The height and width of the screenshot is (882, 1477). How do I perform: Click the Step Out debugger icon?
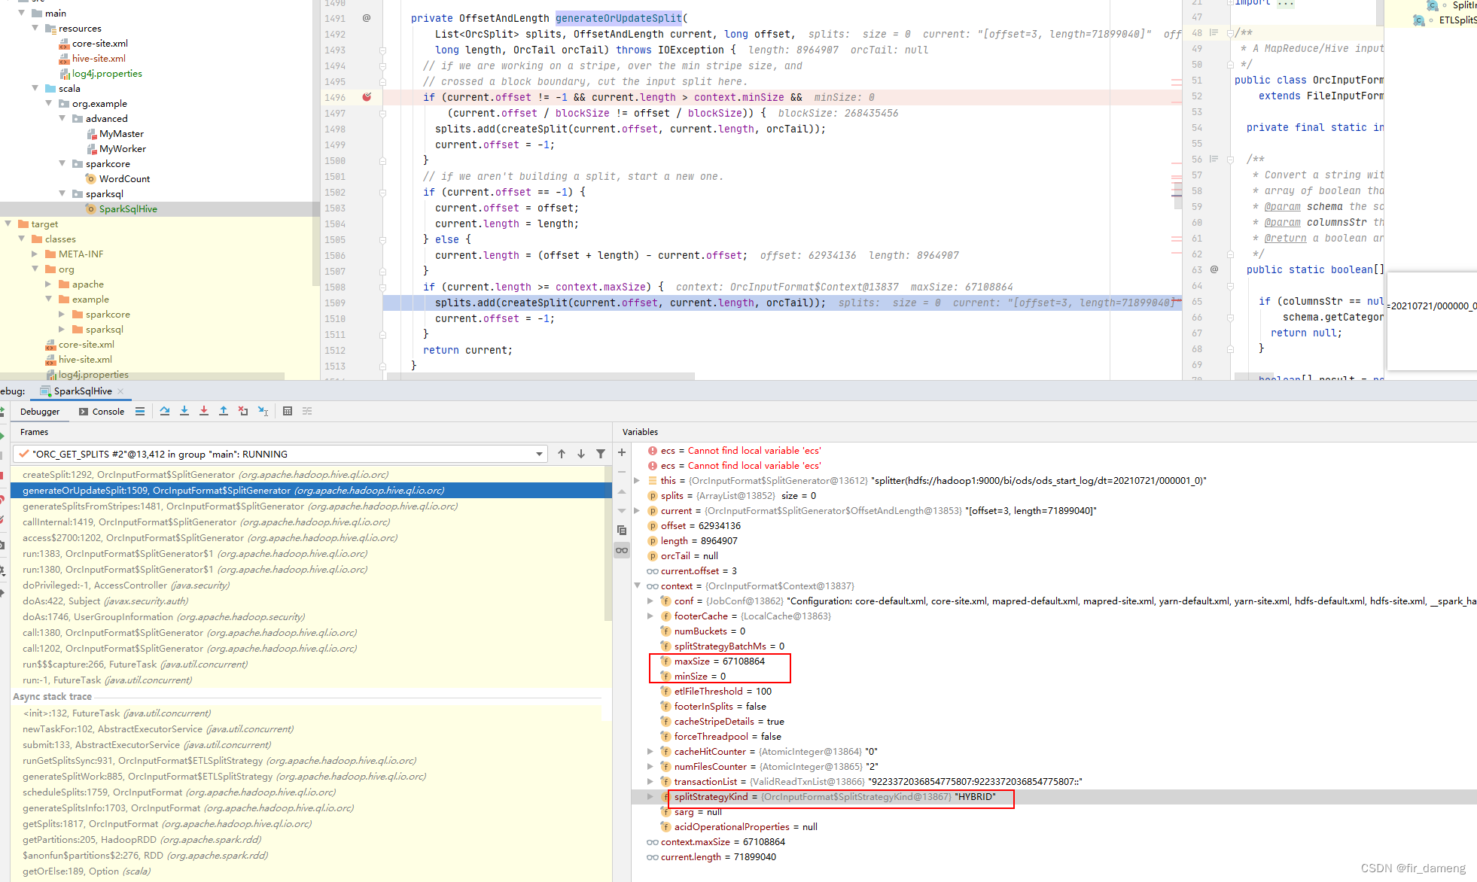(x=224, y=411)
